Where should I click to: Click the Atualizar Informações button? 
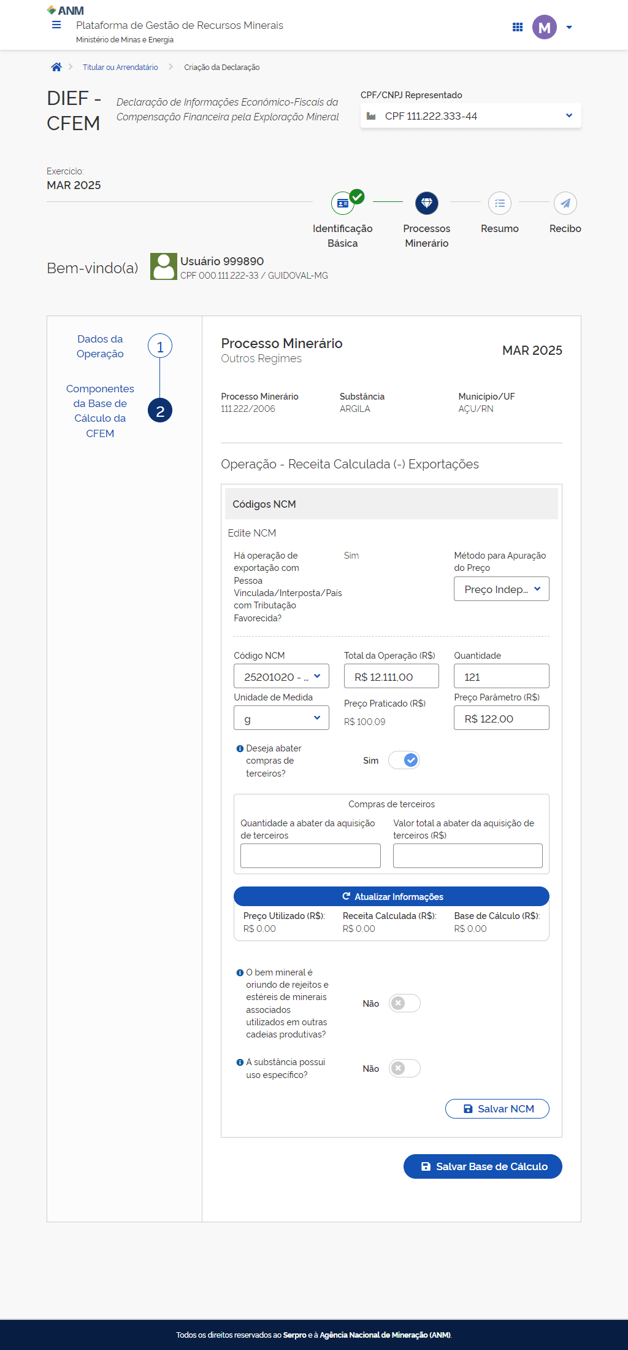coord(391,896)
